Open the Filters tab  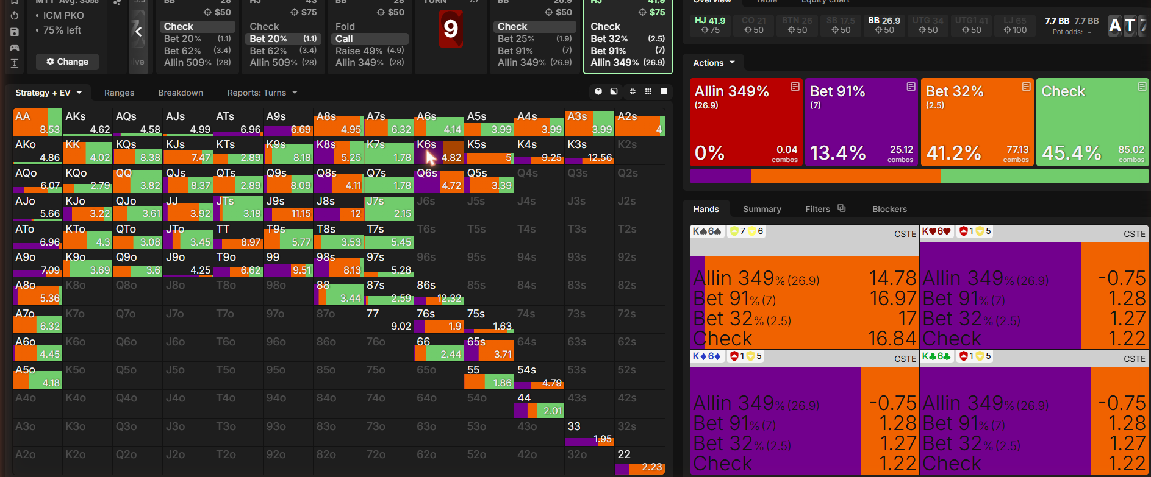click(x=817, y=209)
